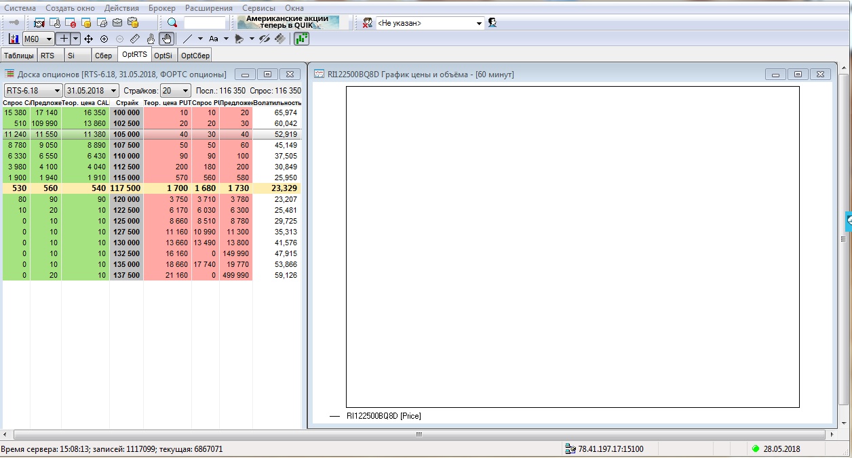852x458 pixels.
Task: Switch to the Сбер tab
Action: pos(104,56)
